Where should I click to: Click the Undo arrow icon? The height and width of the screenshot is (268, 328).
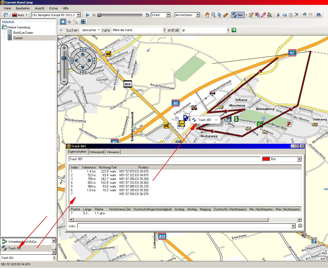305,15
